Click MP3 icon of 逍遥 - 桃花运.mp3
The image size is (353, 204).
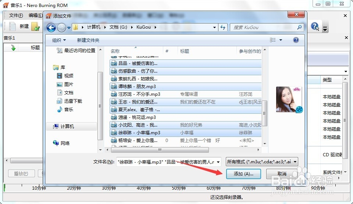[114, 117]
